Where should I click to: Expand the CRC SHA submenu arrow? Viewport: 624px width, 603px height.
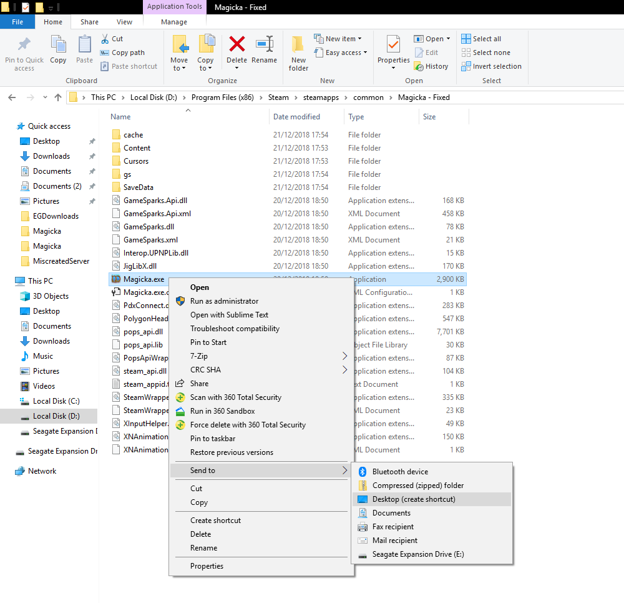(344, 370)
